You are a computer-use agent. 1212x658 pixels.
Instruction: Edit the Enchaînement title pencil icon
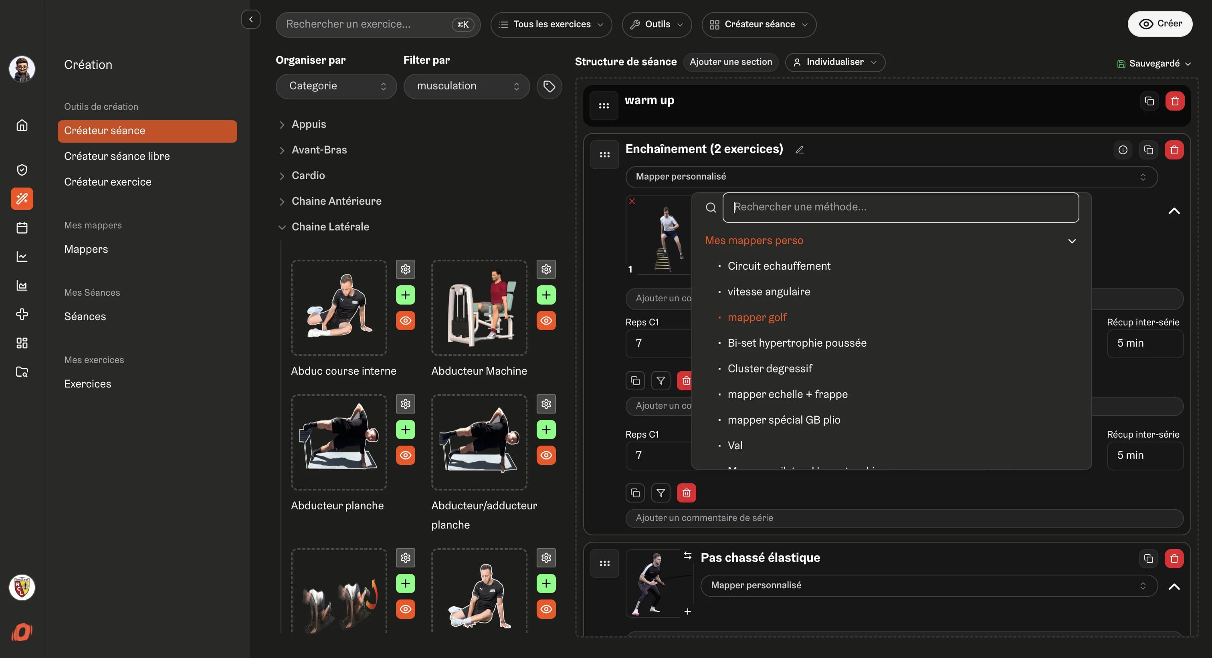(799, 150)
